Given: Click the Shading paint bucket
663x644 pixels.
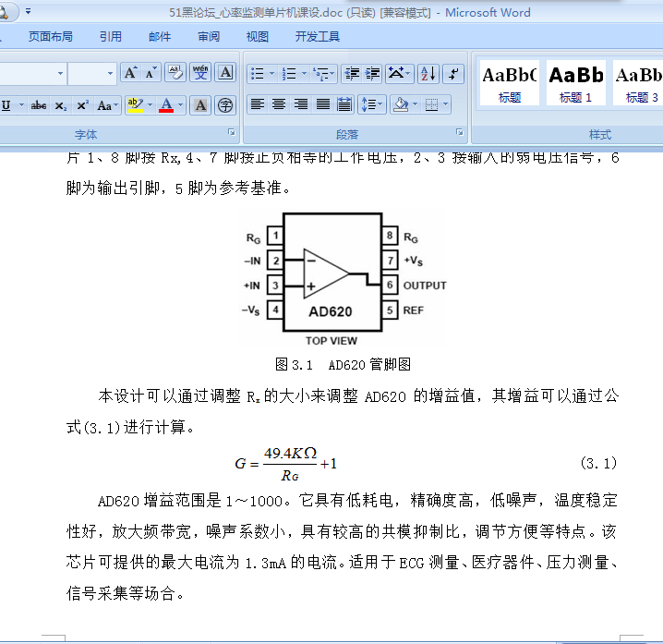Looking at the screenshot, I should point(401,104).
